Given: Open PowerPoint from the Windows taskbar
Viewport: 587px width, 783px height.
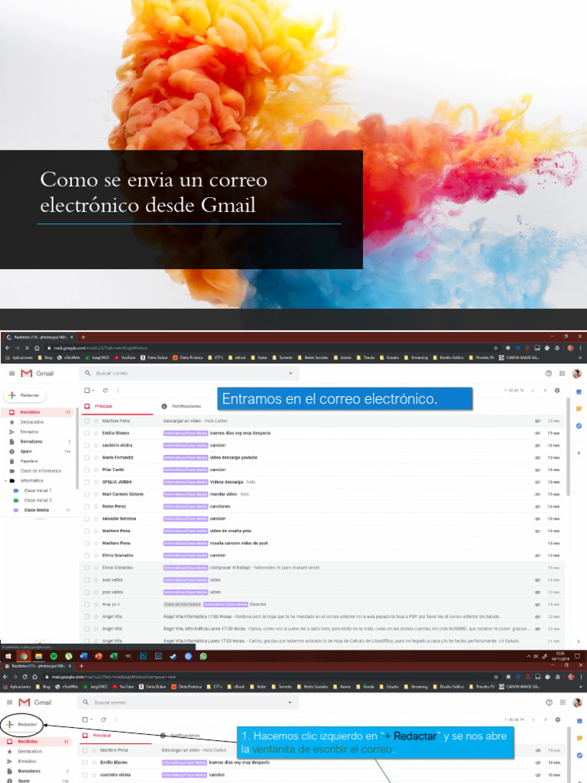Looking at the screenshot, I should [99, 656].
